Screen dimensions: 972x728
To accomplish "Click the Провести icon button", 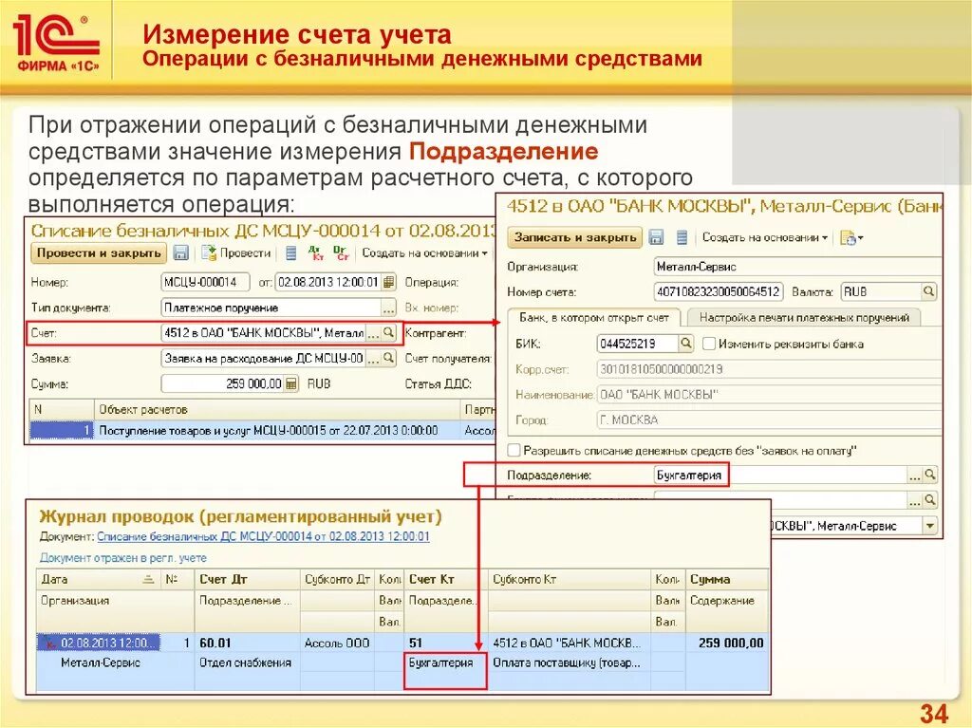I will click(x=237, y=253).
